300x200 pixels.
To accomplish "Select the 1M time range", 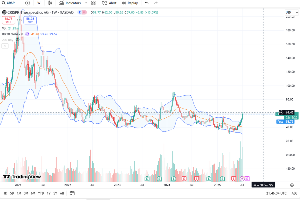I will pos(19,193).
